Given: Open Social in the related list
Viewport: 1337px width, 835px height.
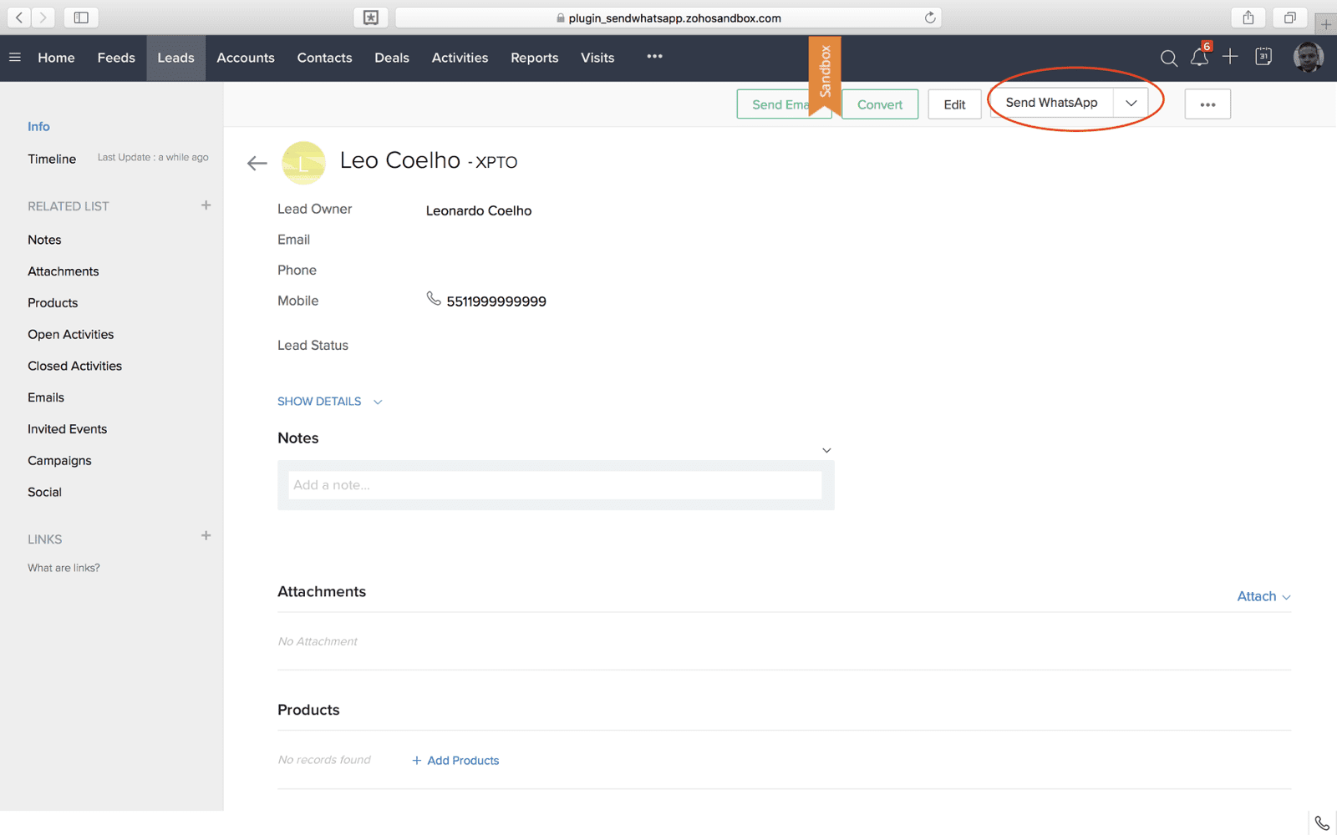Looking at the screenshot, I should point(44,493).
